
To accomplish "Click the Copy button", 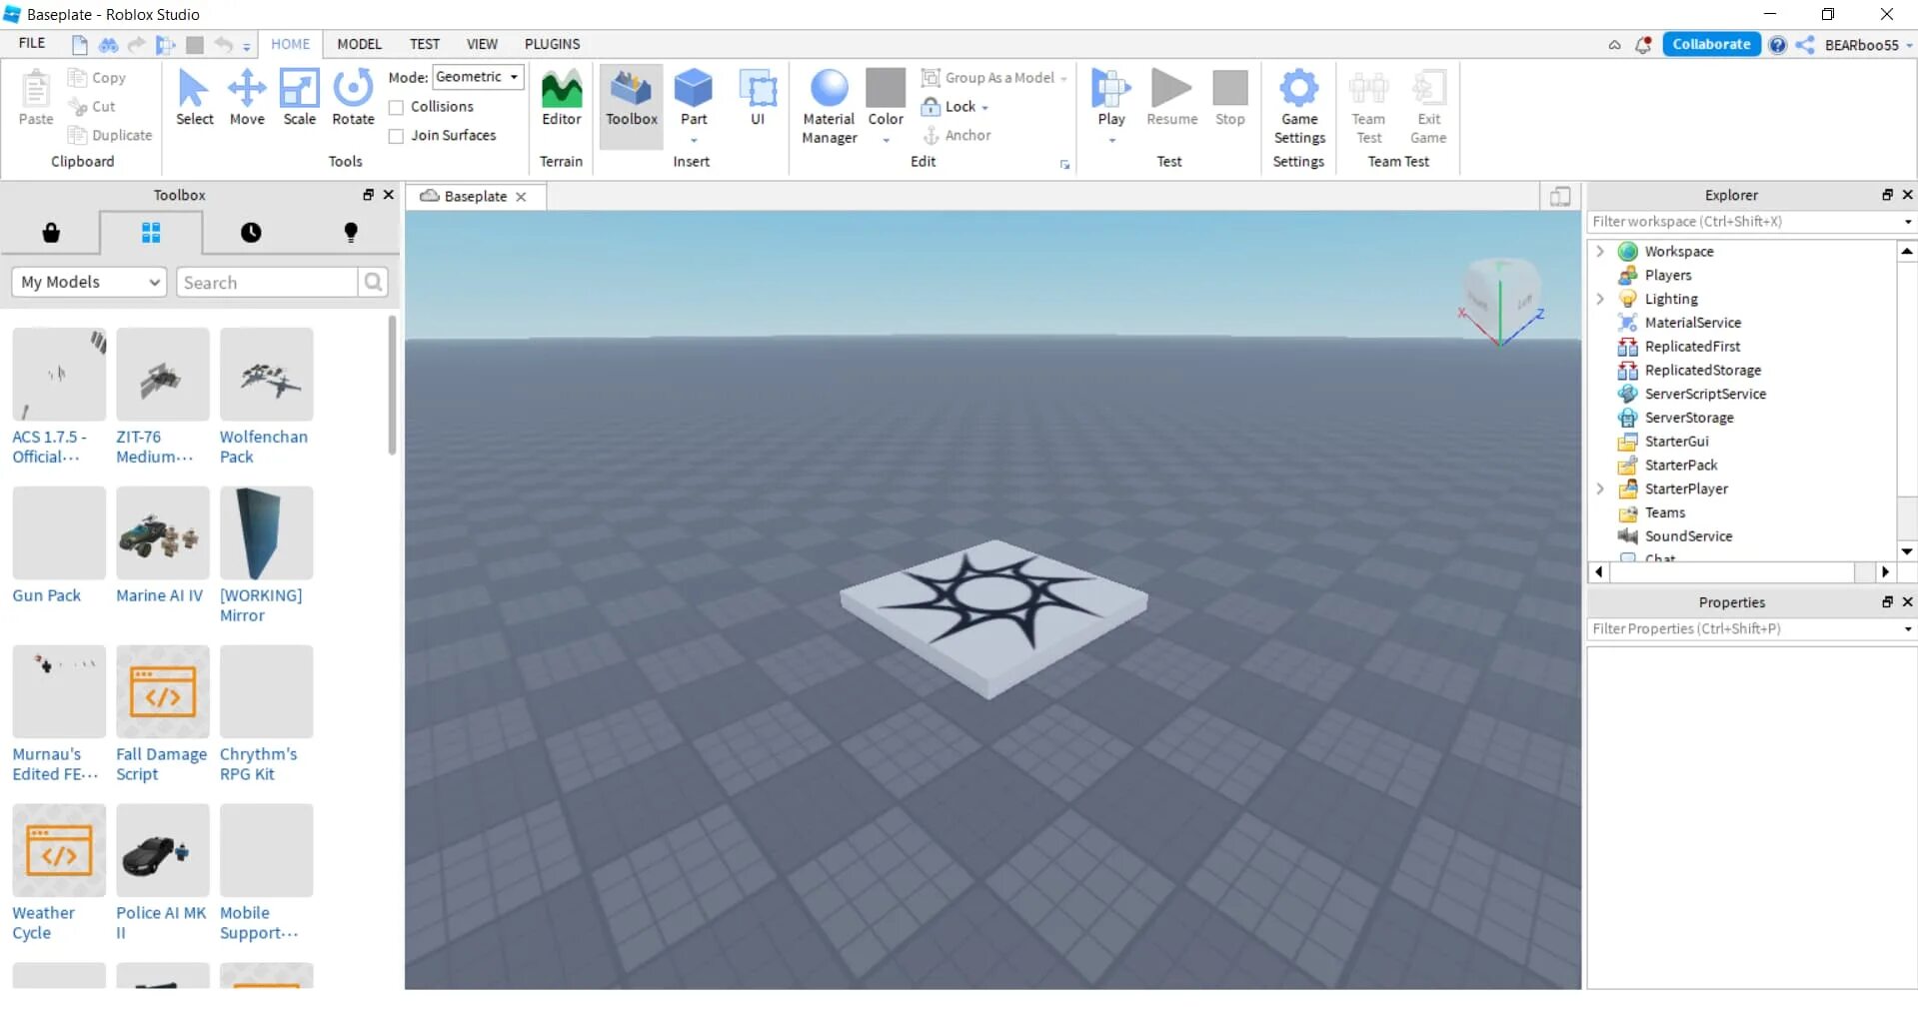I will pos(97,77).
